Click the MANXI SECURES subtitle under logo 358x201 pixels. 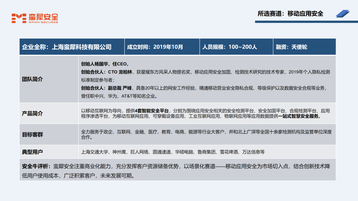[x=43, y=22]
